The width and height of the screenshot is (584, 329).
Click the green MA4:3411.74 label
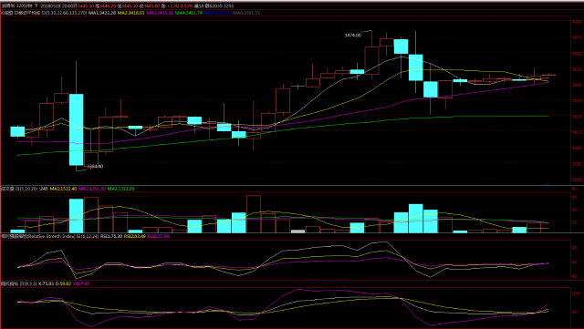point(189,13)
